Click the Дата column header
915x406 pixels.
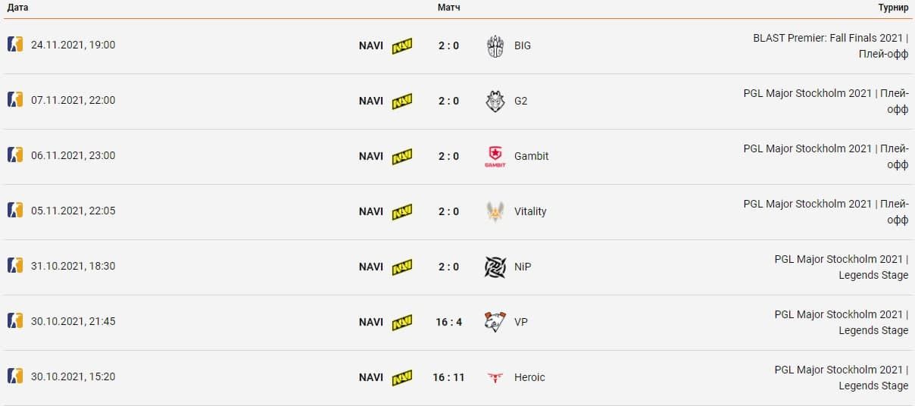pos(18,8)
